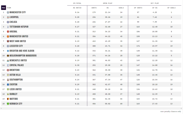Click the Everton club crest icon
This screenshot has width=183, height=114.
8,84
